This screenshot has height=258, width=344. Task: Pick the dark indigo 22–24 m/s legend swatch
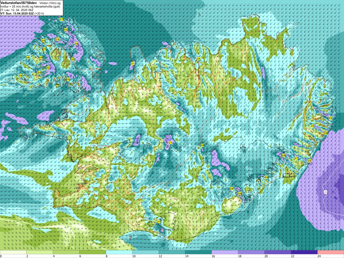[304, 252]
